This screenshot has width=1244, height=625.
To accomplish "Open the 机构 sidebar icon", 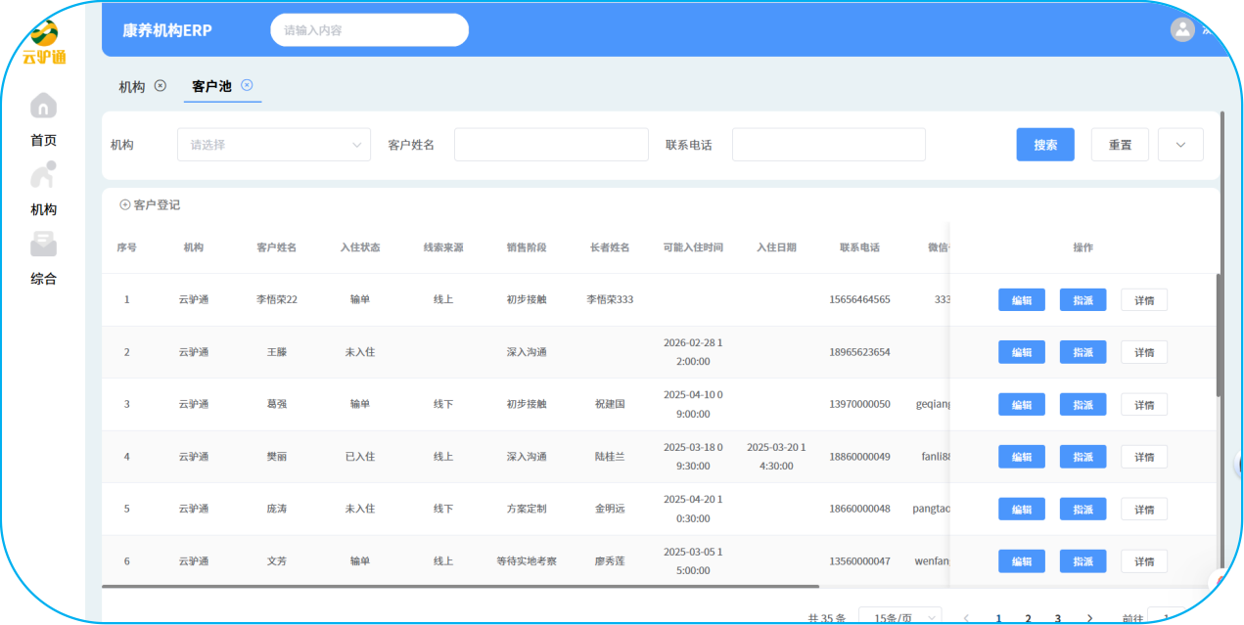I will (44, 174).
